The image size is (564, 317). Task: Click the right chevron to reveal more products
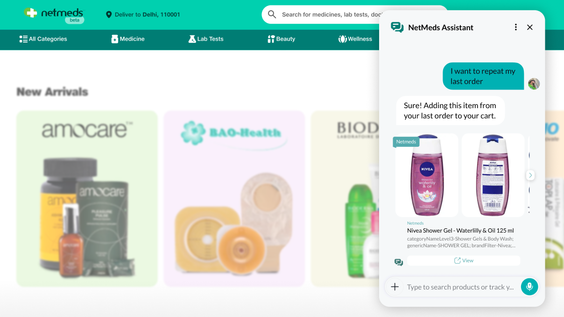(530, 175)
